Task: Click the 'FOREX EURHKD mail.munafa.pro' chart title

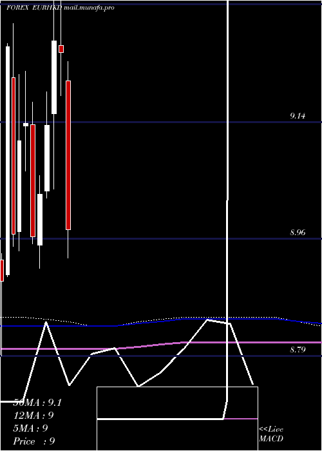Action: pyautogui.click(x=61, y=8)
